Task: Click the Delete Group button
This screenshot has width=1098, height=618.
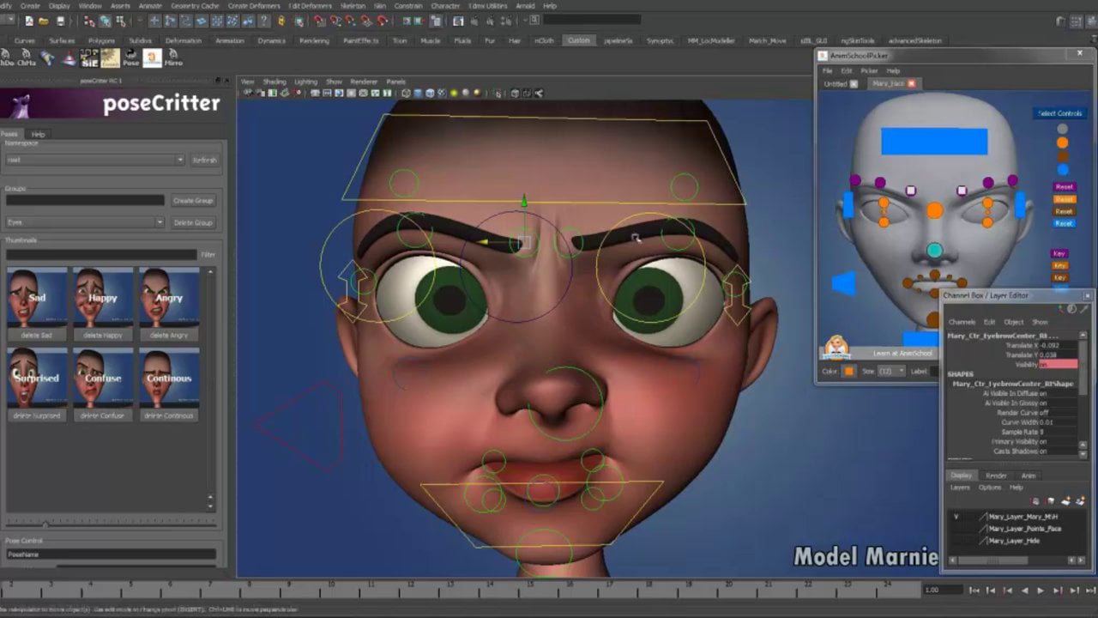Action: (x=193, y=222)
